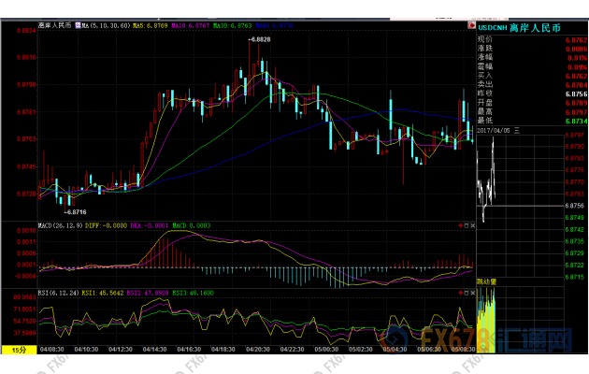Open the 跳动量 tick volume tab
Image resolution: width=589 pixels, height=374 pixels.
point(487,280)
